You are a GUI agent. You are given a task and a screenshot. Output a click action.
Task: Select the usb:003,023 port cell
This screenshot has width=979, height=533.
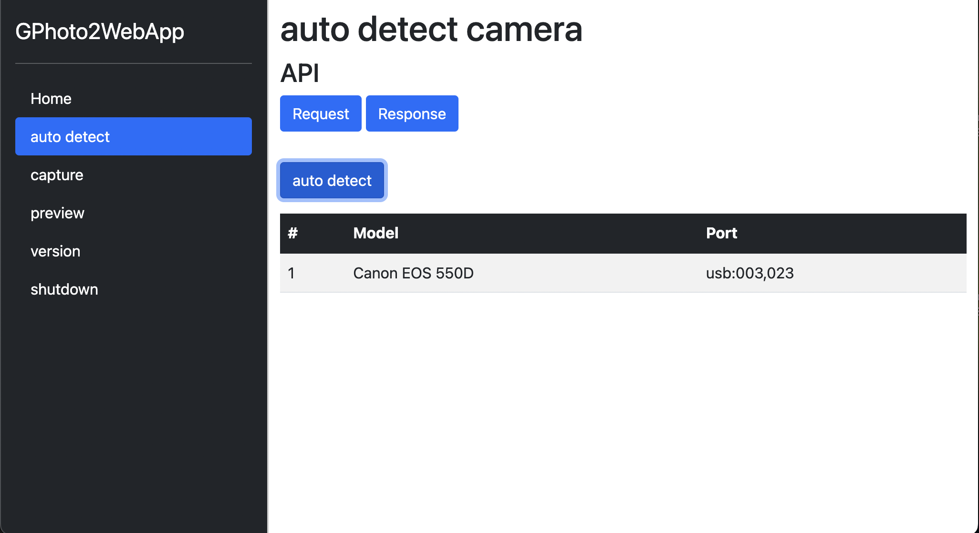tap(833, 273)
